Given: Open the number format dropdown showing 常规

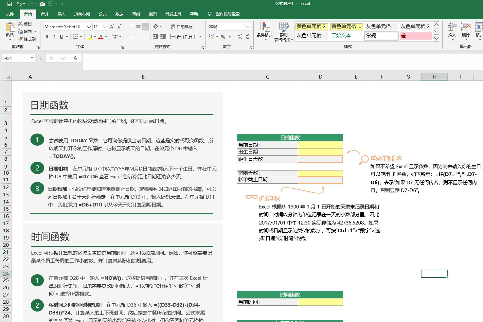Looking at the screenshot, I should pos(248,27).
